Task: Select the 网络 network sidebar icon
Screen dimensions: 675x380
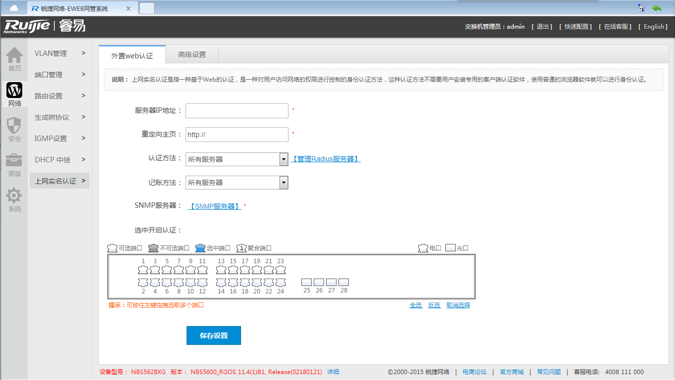Action: click(14, 95)
